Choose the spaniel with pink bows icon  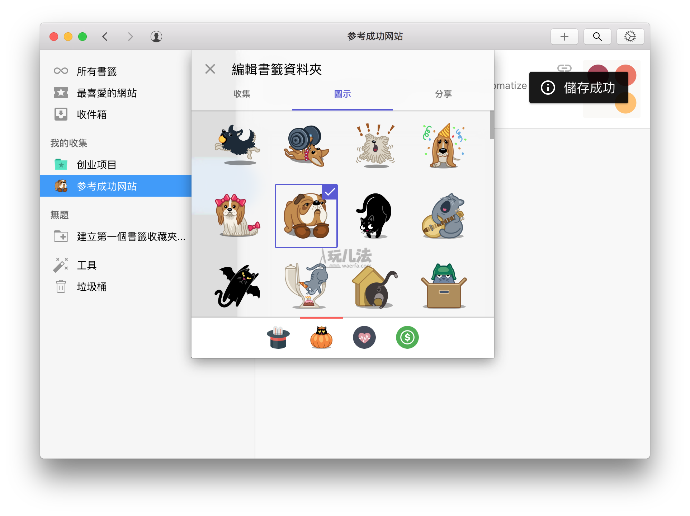tap(238, 215)
